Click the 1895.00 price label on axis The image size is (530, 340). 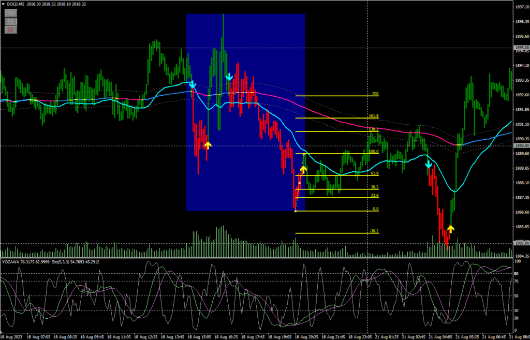coord(521,48)
